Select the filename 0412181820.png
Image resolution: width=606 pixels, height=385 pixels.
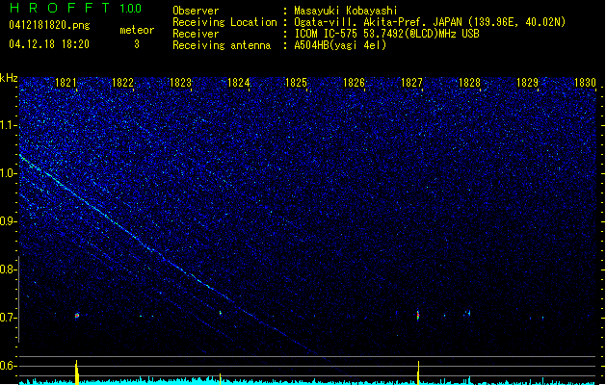pos(49,26)
